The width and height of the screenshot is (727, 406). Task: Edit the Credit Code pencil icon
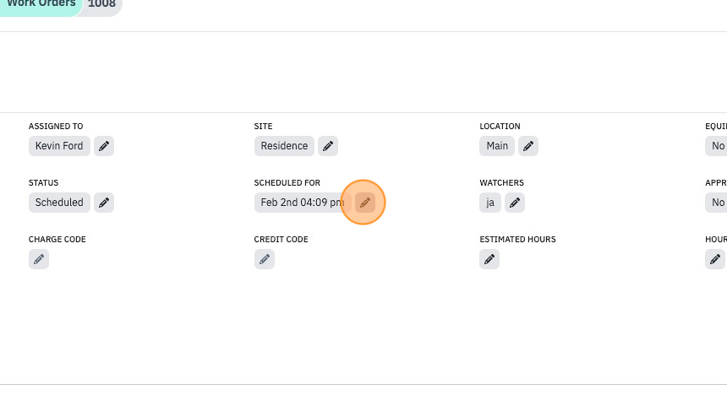[x=265, y=259]
